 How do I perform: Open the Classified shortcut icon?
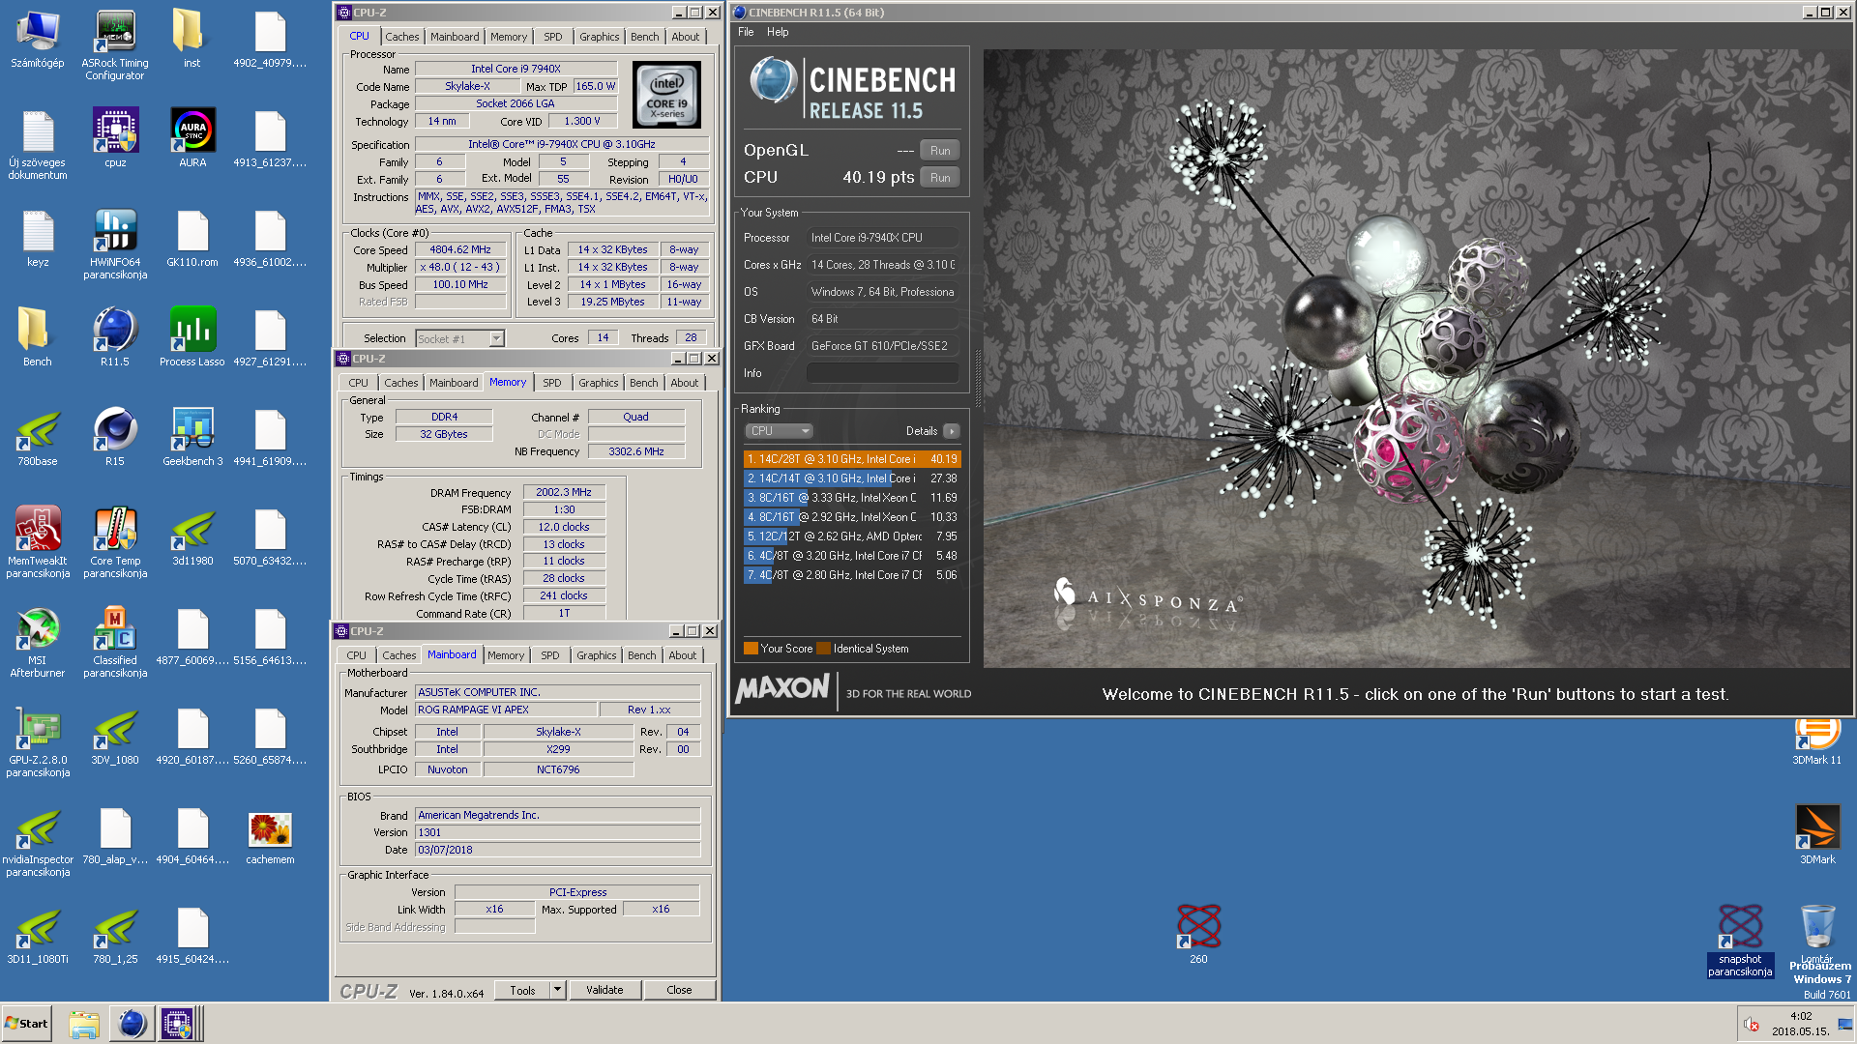(115, 642)
